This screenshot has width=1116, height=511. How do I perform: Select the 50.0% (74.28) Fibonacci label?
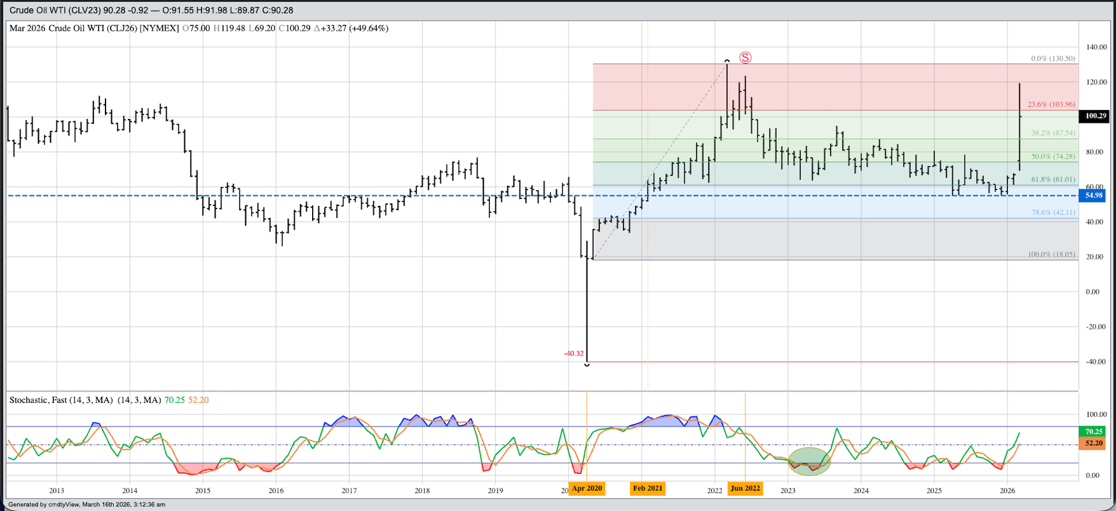pyautogui.click(x=1053, y=157)
